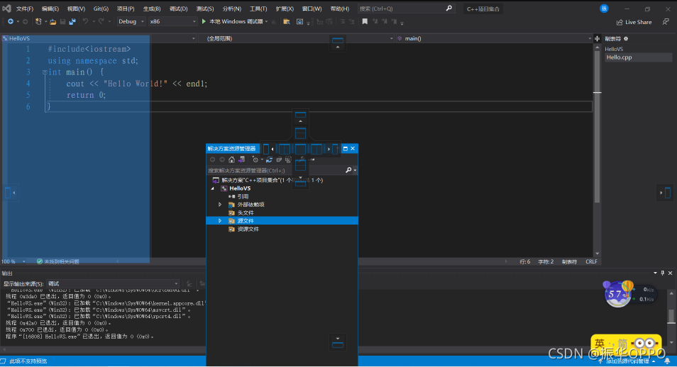Viewport: 677px width, 367px height.
Task: Click the Sync/Refresh icon in Solution Explorer
Action: pyautogui.click(x=269, y=160)
